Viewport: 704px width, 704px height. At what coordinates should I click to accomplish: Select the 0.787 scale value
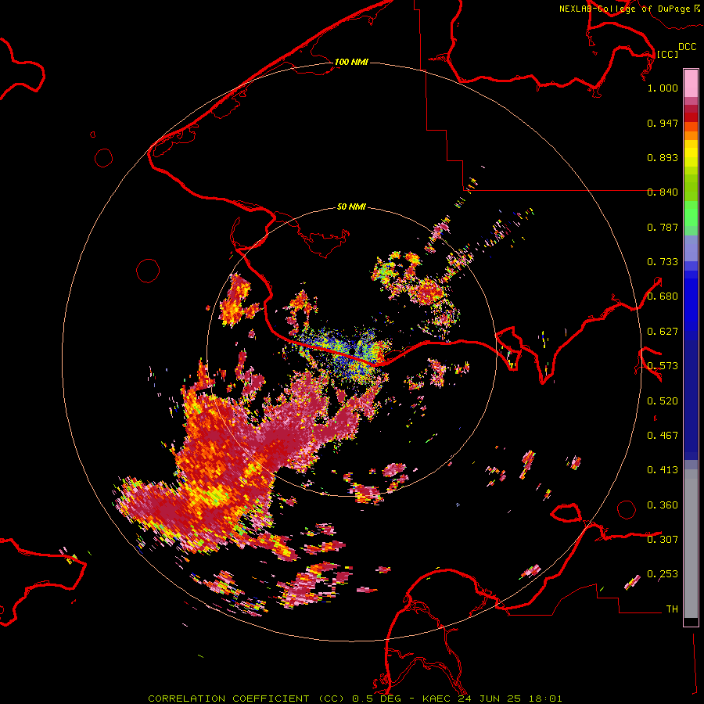pos(663,227)
